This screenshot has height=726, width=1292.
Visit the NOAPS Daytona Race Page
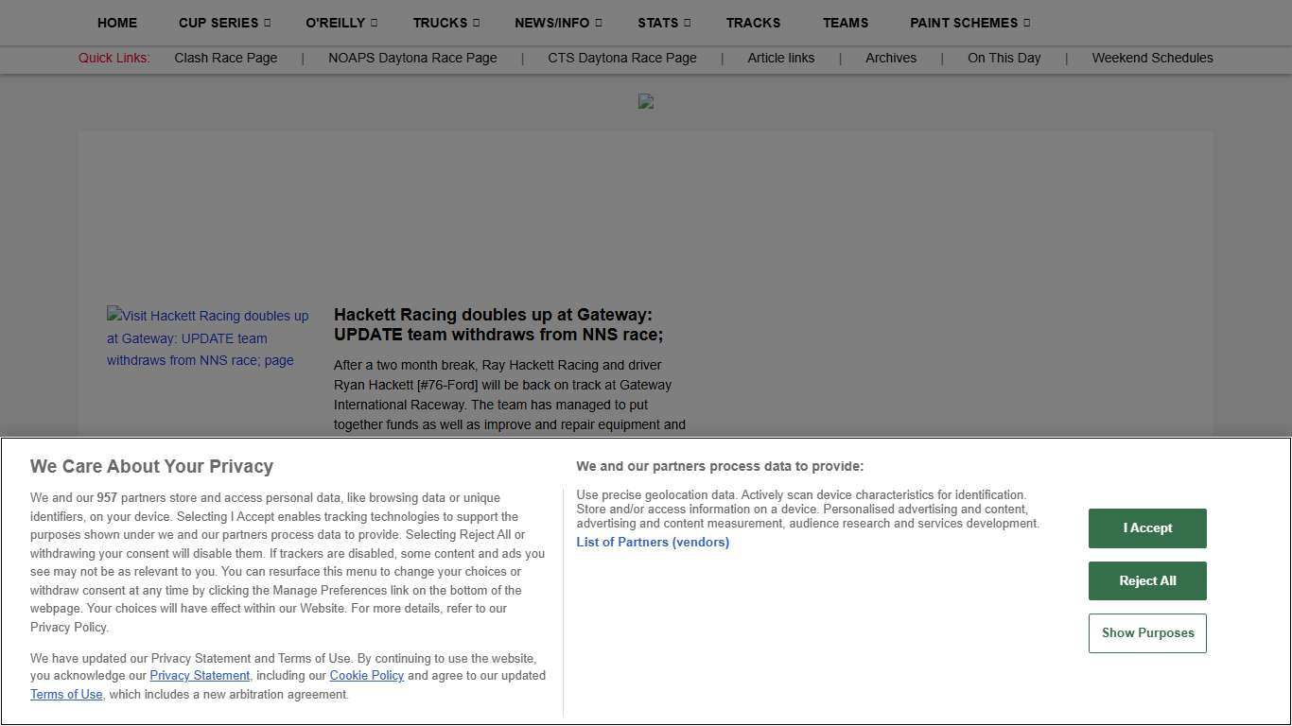pyautogui.click(x=412, y=58)
